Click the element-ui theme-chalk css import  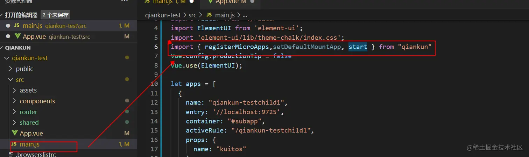pyautogui.click(x=258, y=37)
